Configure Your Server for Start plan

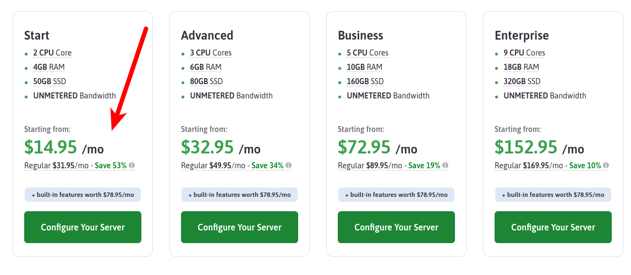83,227
